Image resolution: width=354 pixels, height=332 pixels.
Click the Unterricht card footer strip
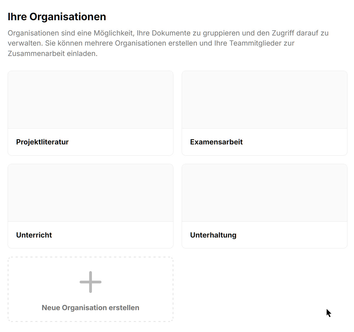[91, 235]
